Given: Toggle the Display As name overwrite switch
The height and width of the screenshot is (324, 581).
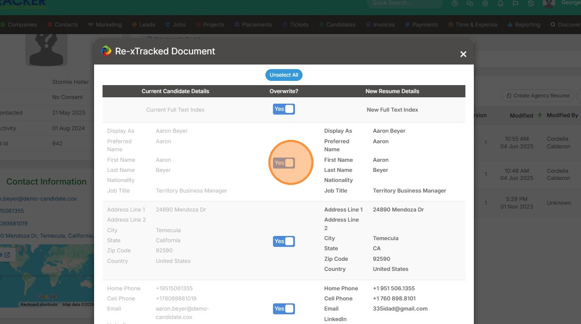Looking at the screenshot, I should tap(284, 163).
